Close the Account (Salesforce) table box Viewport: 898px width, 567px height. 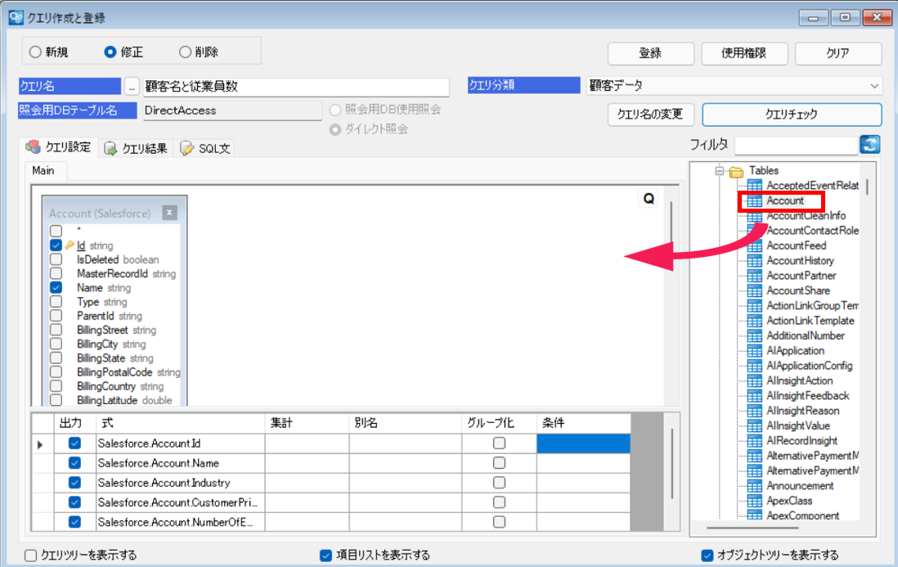click(x=169, y=213)
